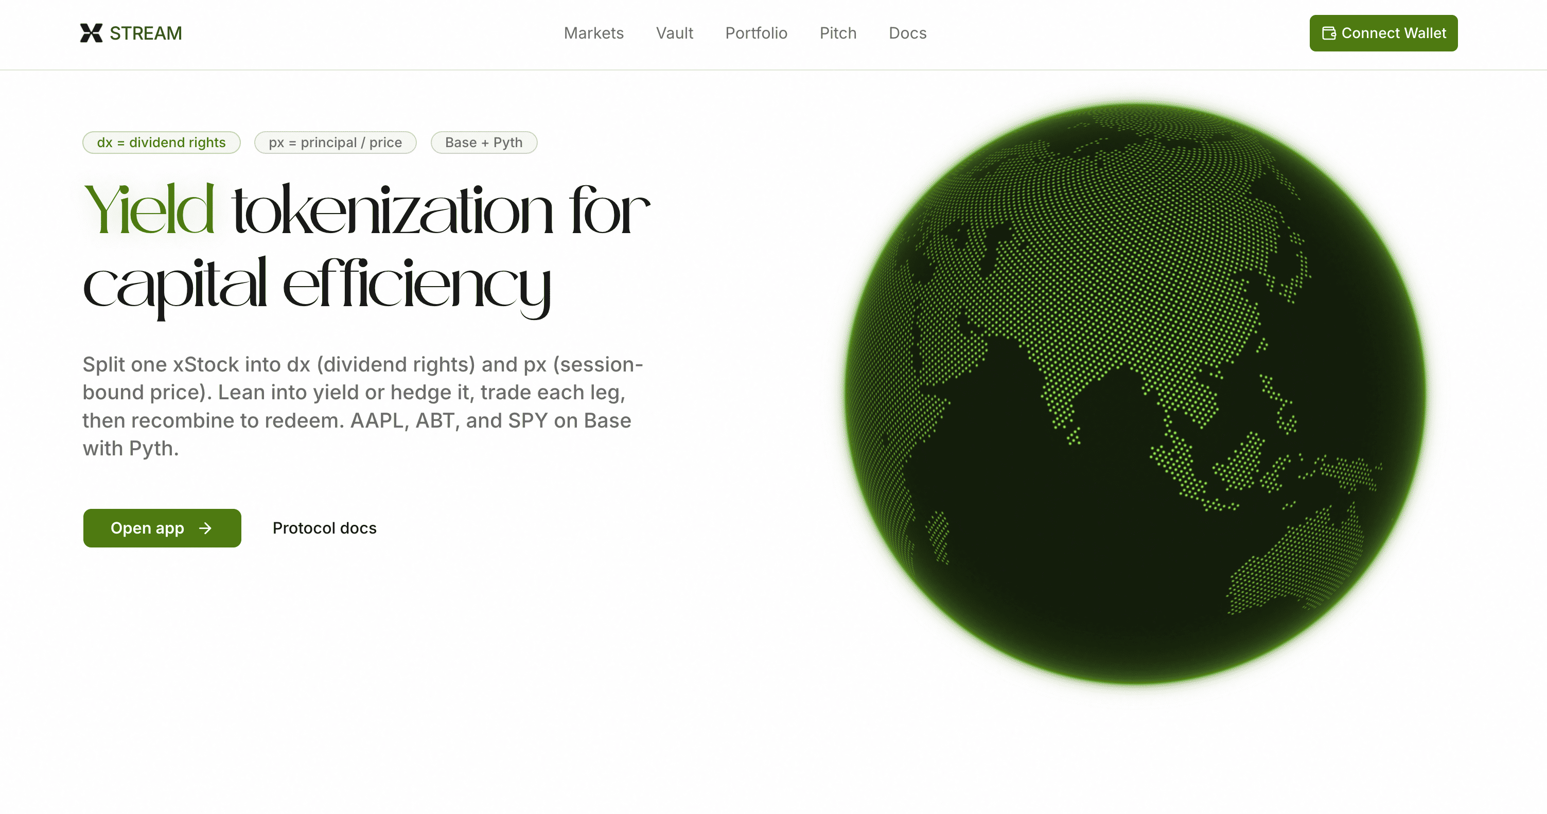Open the Markets nav item
Image resolution: width=1547 pixels, height=814 pixels.
coord(593,33)
